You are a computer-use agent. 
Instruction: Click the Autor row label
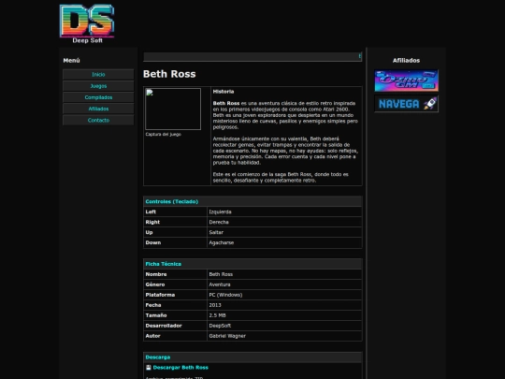152,336
